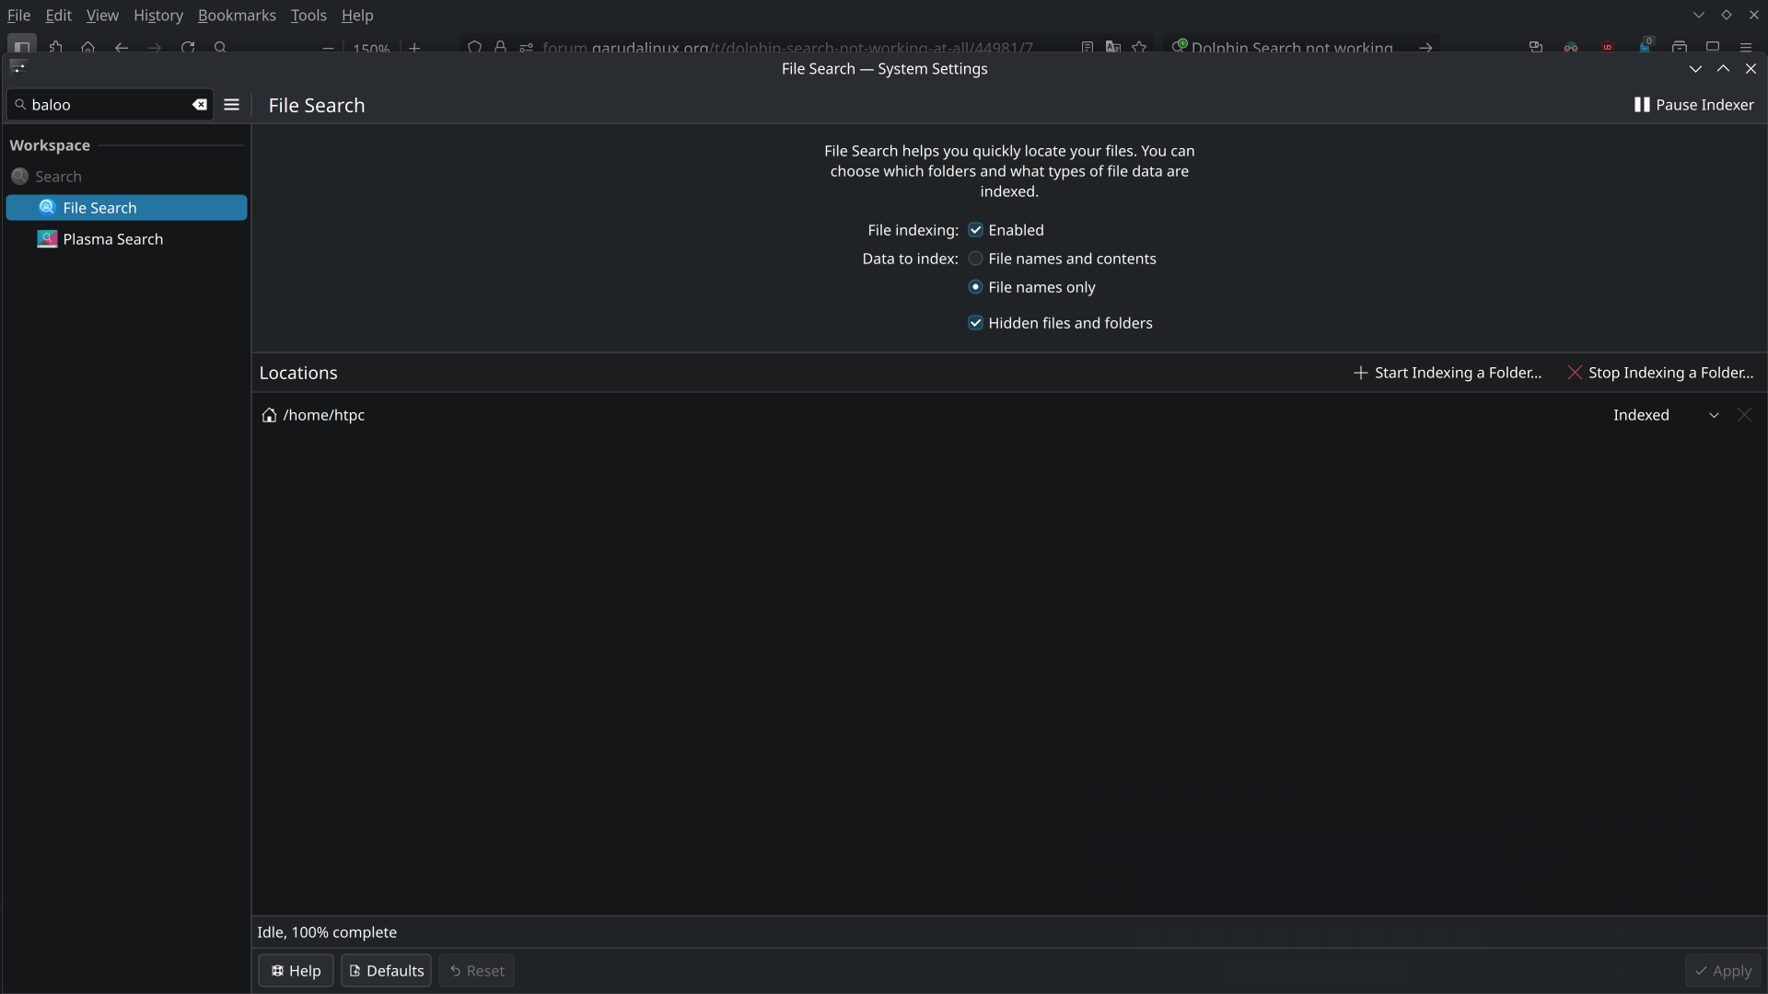Image resolution: width=1768 pixels, height=994 pixels.
Task: Open the Bookmarks menu in the browser
Action: (237, 16)
